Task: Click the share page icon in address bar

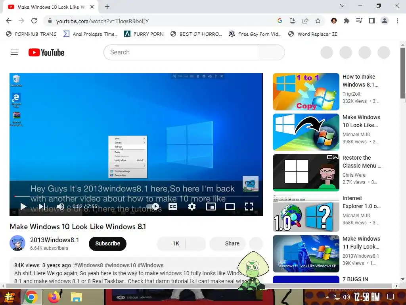Action: [305, 21]
